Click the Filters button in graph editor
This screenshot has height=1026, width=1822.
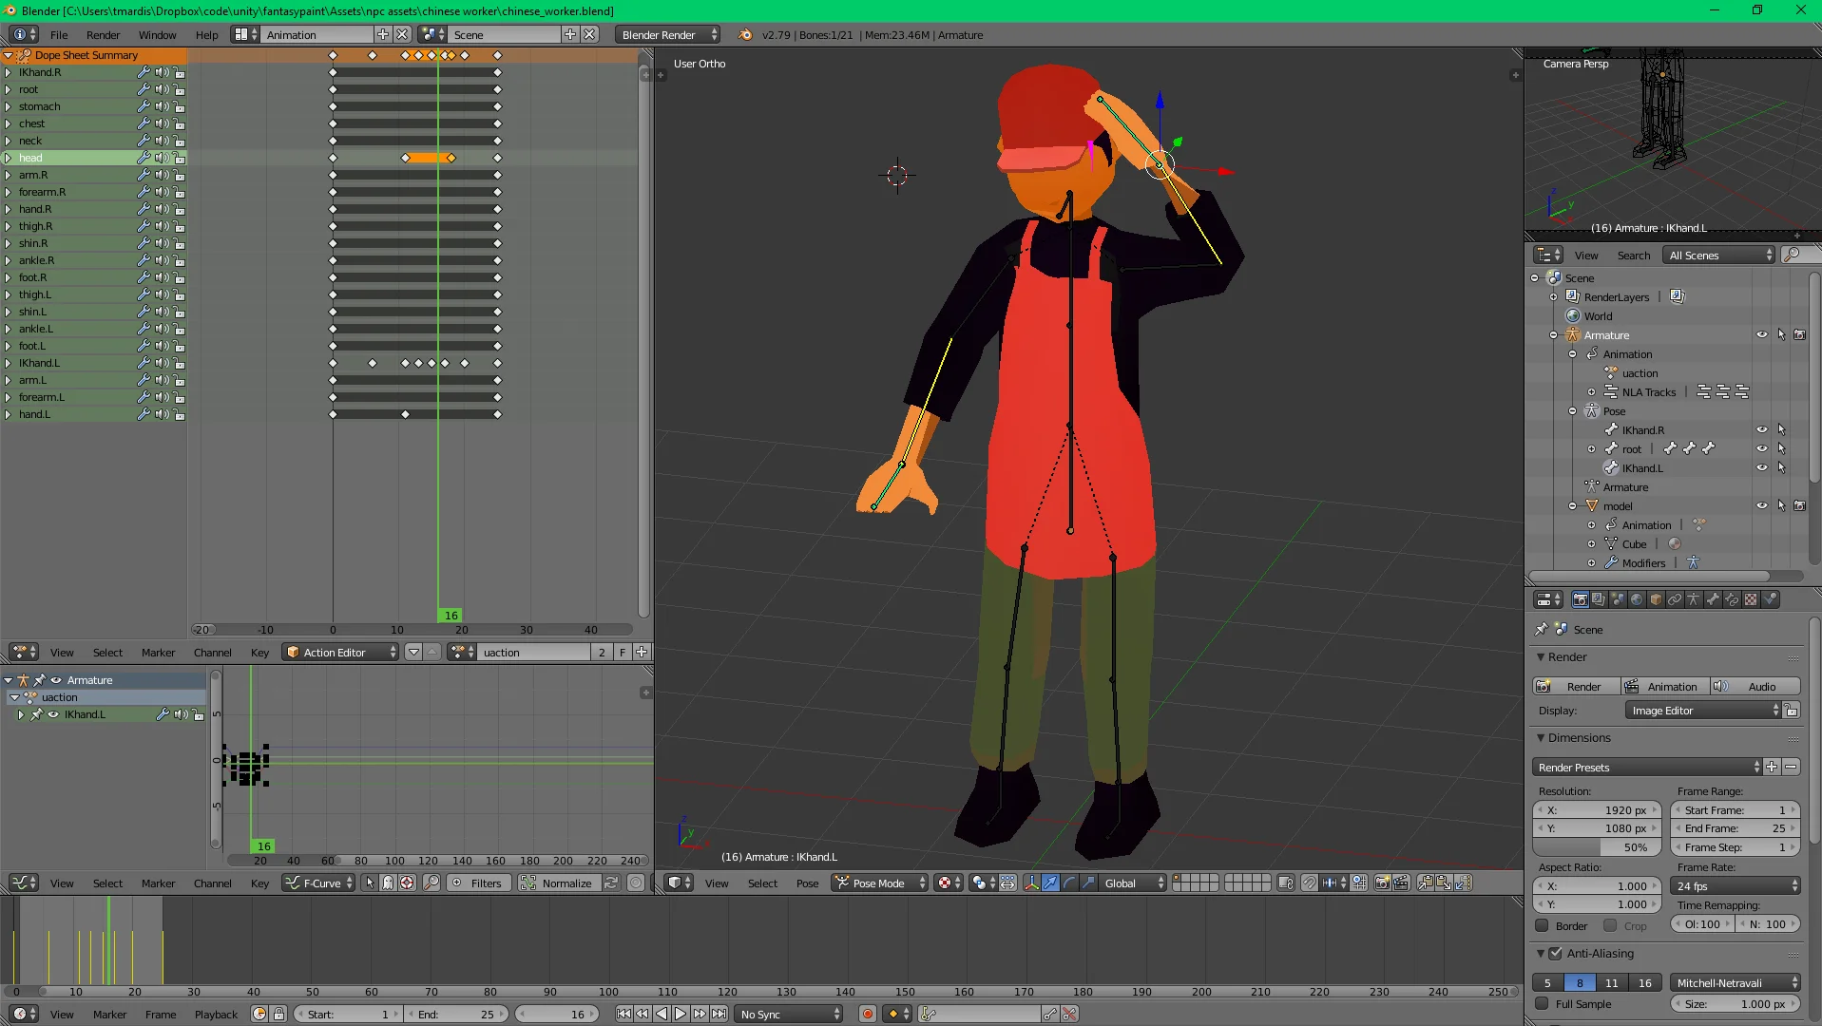(x=478, y=883)
